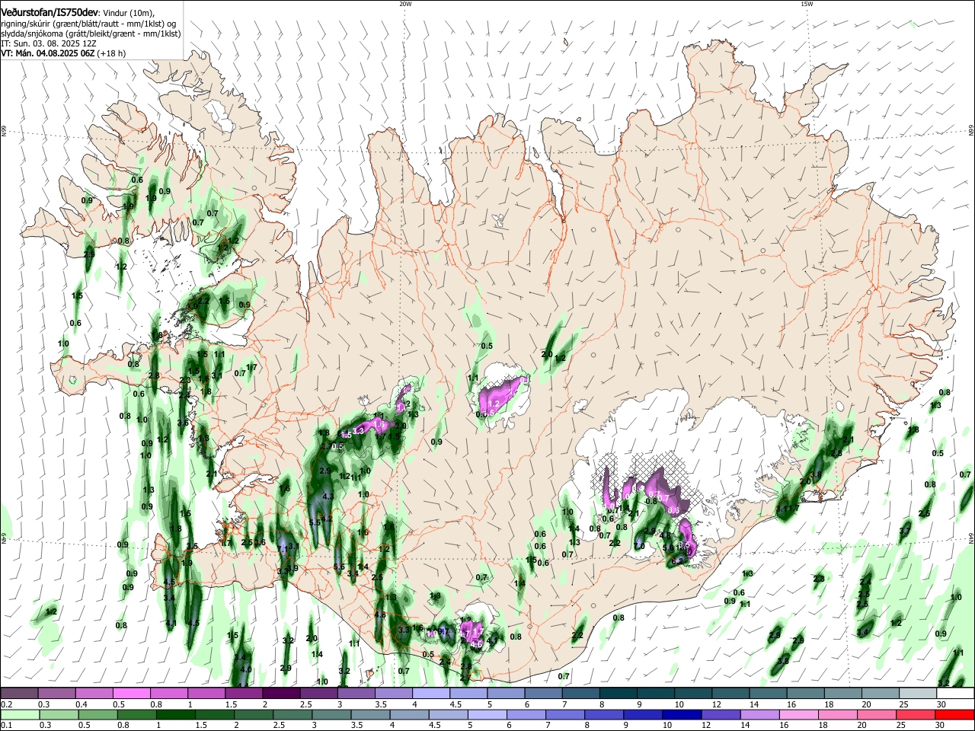Pick snow legend swatch between 10 and 12
The height and width of the screenshot is (731, 975).
(x=693, y=693)
